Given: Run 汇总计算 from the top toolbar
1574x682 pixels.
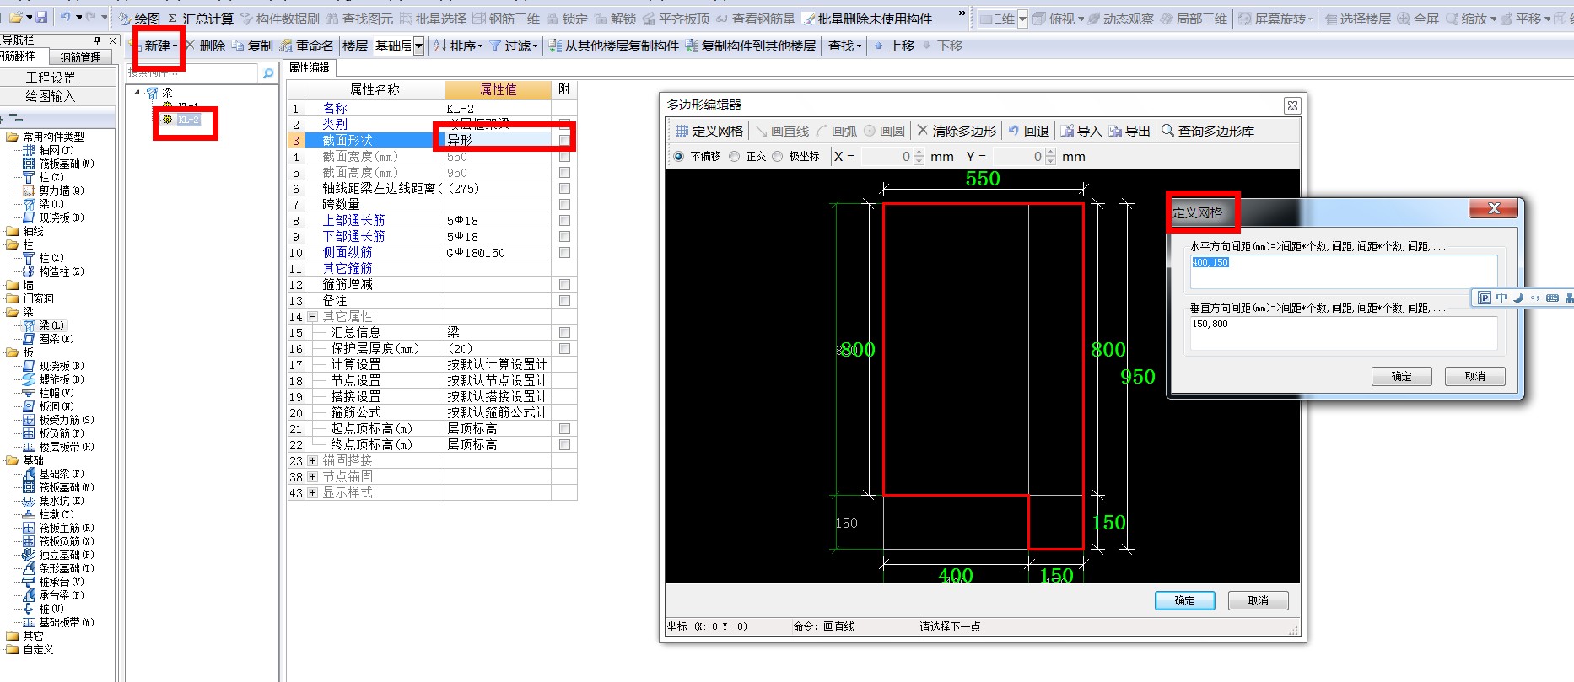Looking at the screenshot, I should tap(200, 19).
